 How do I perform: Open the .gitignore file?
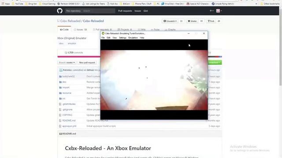[67, 110]
